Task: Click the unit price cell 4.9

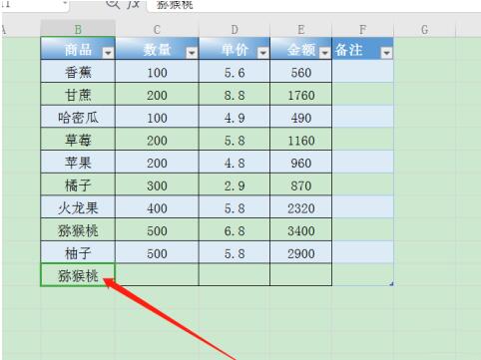Action: pos(235,118)
